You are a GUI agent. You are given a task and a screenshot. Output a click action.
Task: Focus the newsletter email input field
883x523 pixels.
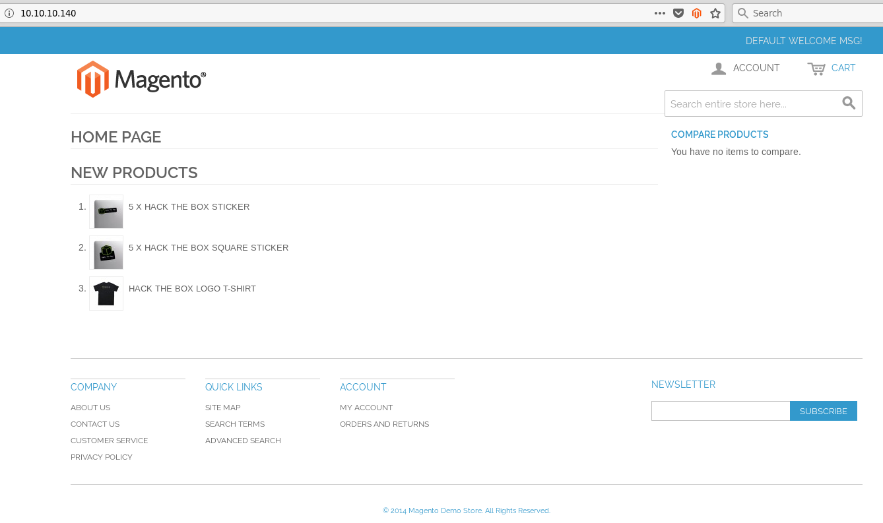[720, 411]
